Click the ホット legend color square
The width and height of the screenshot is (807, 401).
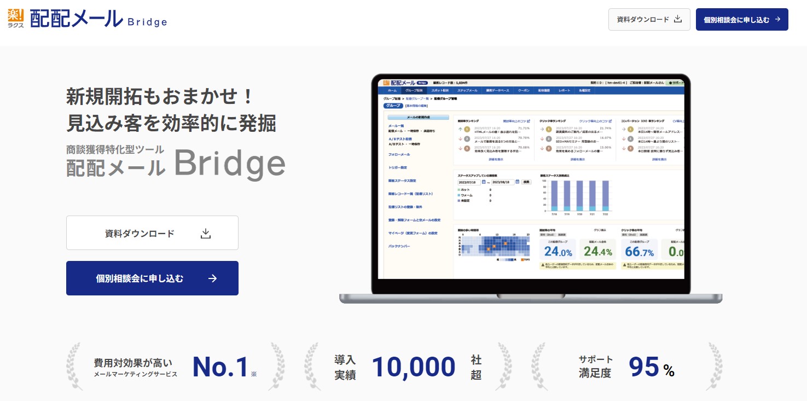pos(459,189)
